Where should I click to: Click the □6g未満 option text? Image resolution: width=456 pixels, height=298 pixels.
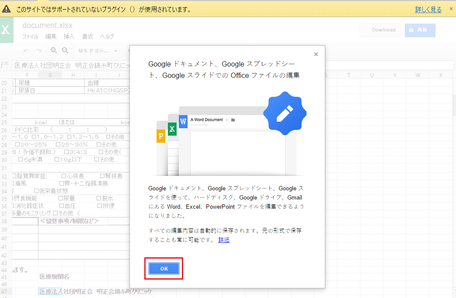tap(30, 159)
